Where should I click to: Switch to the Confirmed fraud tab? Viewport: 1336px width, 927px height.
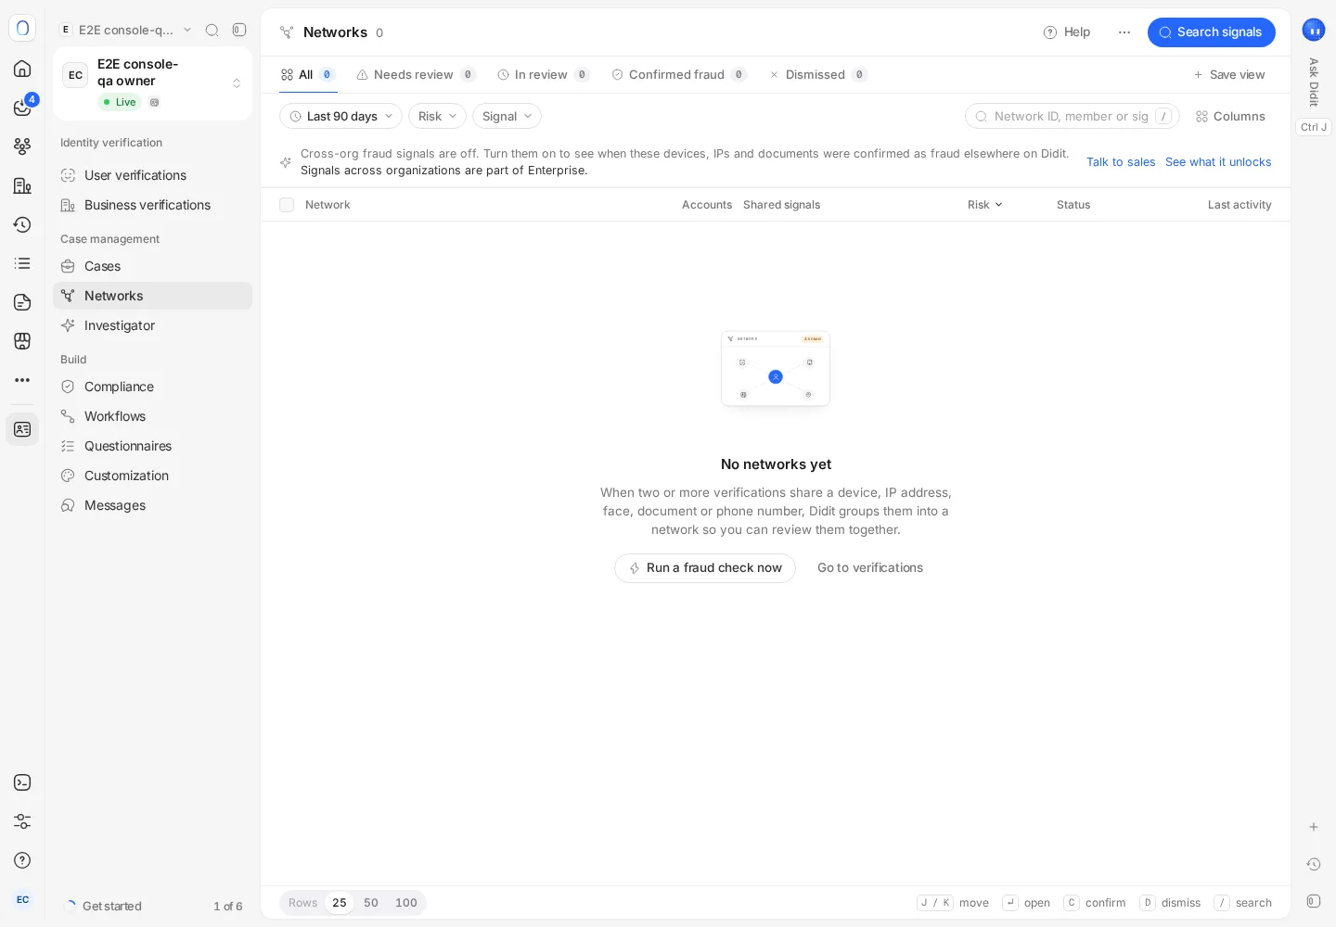point(679,74)
